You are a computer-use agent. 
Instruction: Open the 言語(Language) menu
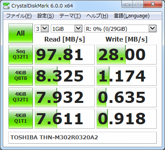132,16
